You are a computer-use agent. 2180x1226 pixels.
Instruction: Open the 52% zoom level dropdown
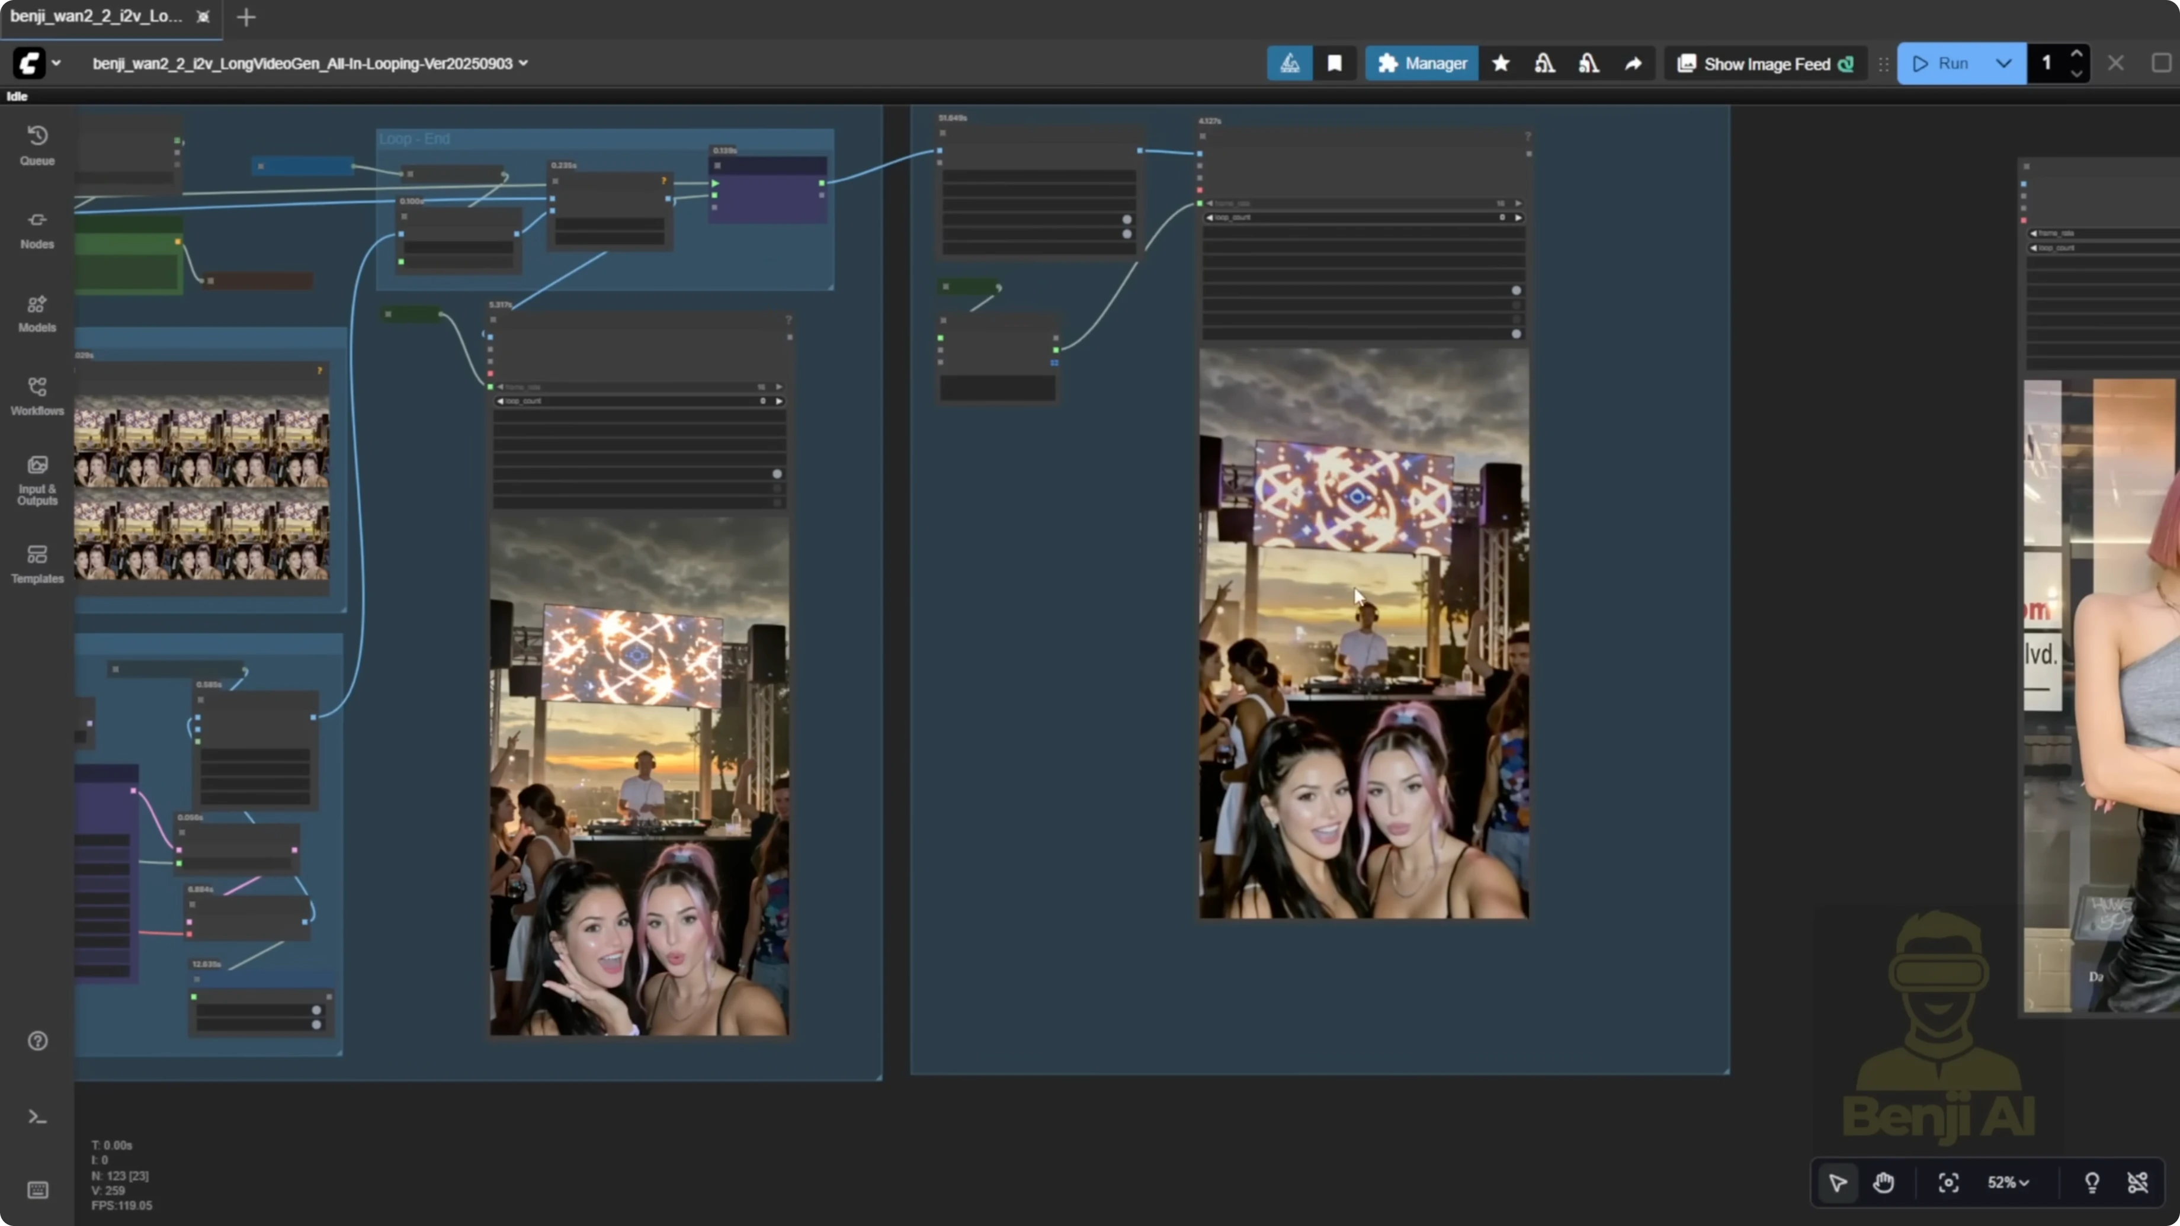click(2008, 1182)
